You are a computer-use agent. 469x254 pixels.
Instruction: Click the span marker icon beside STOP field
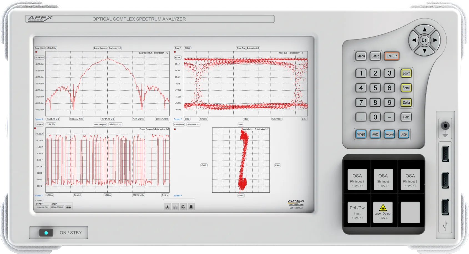[x=69, y=207]
